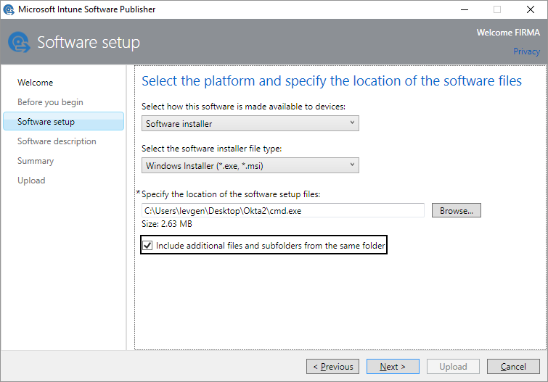The image size is (548, 382).
Task: Select the Software setup step
Action: pos(64,121)
